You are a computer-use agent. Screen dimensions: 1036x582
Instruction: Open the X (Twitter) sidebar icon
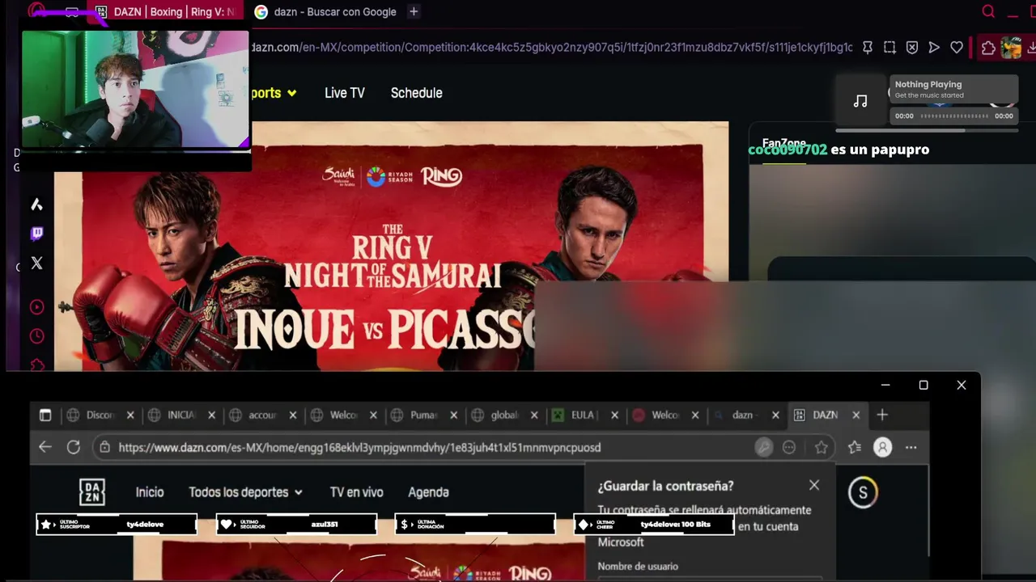(36, 263)
